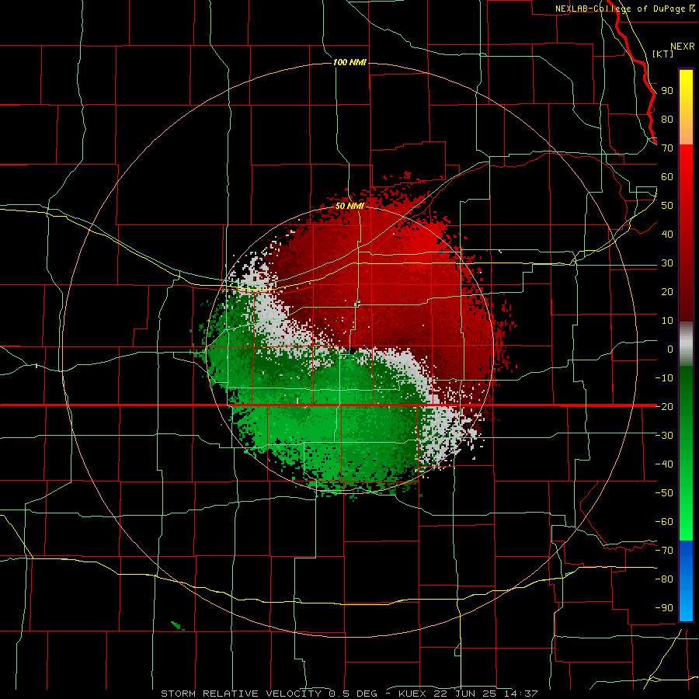Click the 10 value on the velocity scale

tap(667, 321)
